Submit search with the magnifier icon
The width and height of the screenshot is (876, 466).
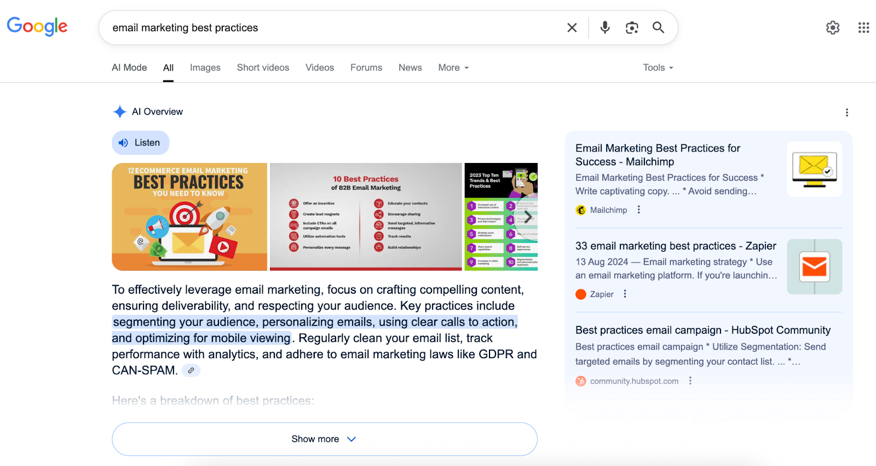[x=658, y=27]
